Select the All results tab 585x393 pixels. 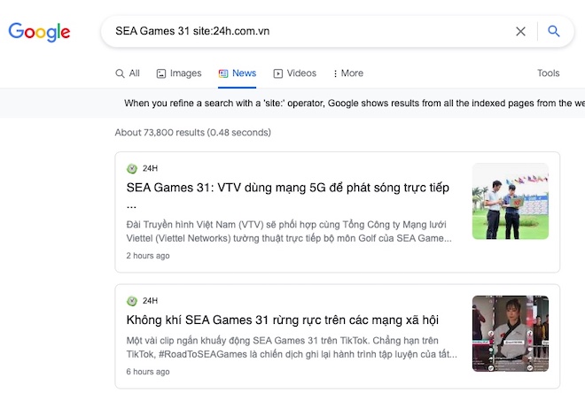(x=128, y=73)
